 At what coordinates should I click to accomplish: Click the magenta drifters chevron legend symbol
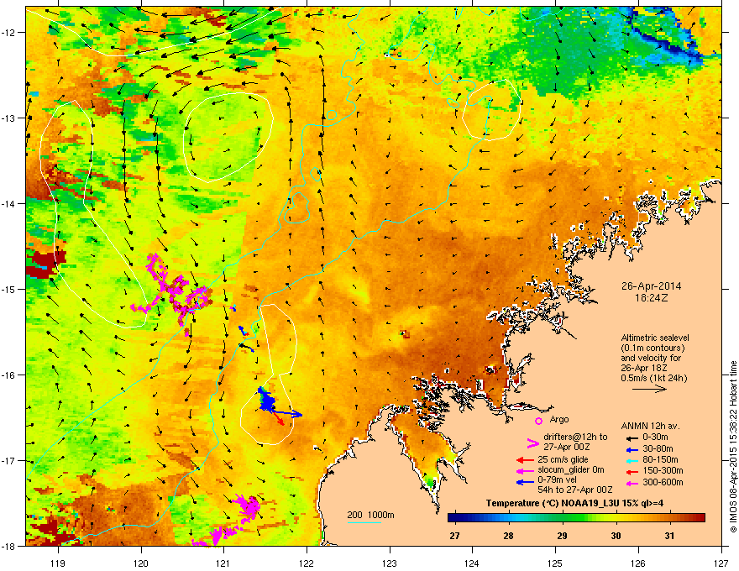[532, 443]
